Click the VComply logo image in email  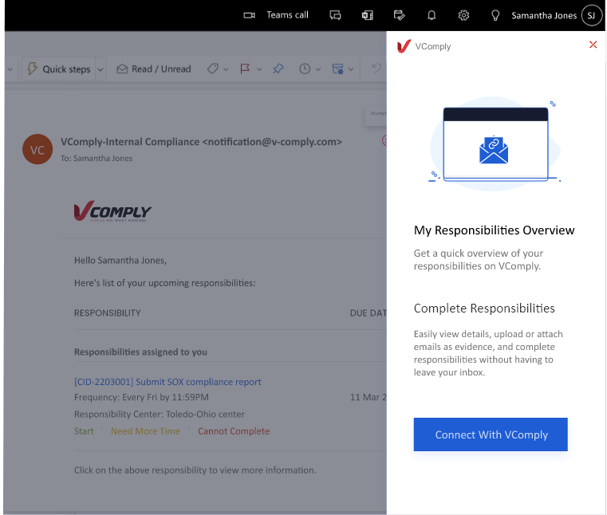(112, 211)
